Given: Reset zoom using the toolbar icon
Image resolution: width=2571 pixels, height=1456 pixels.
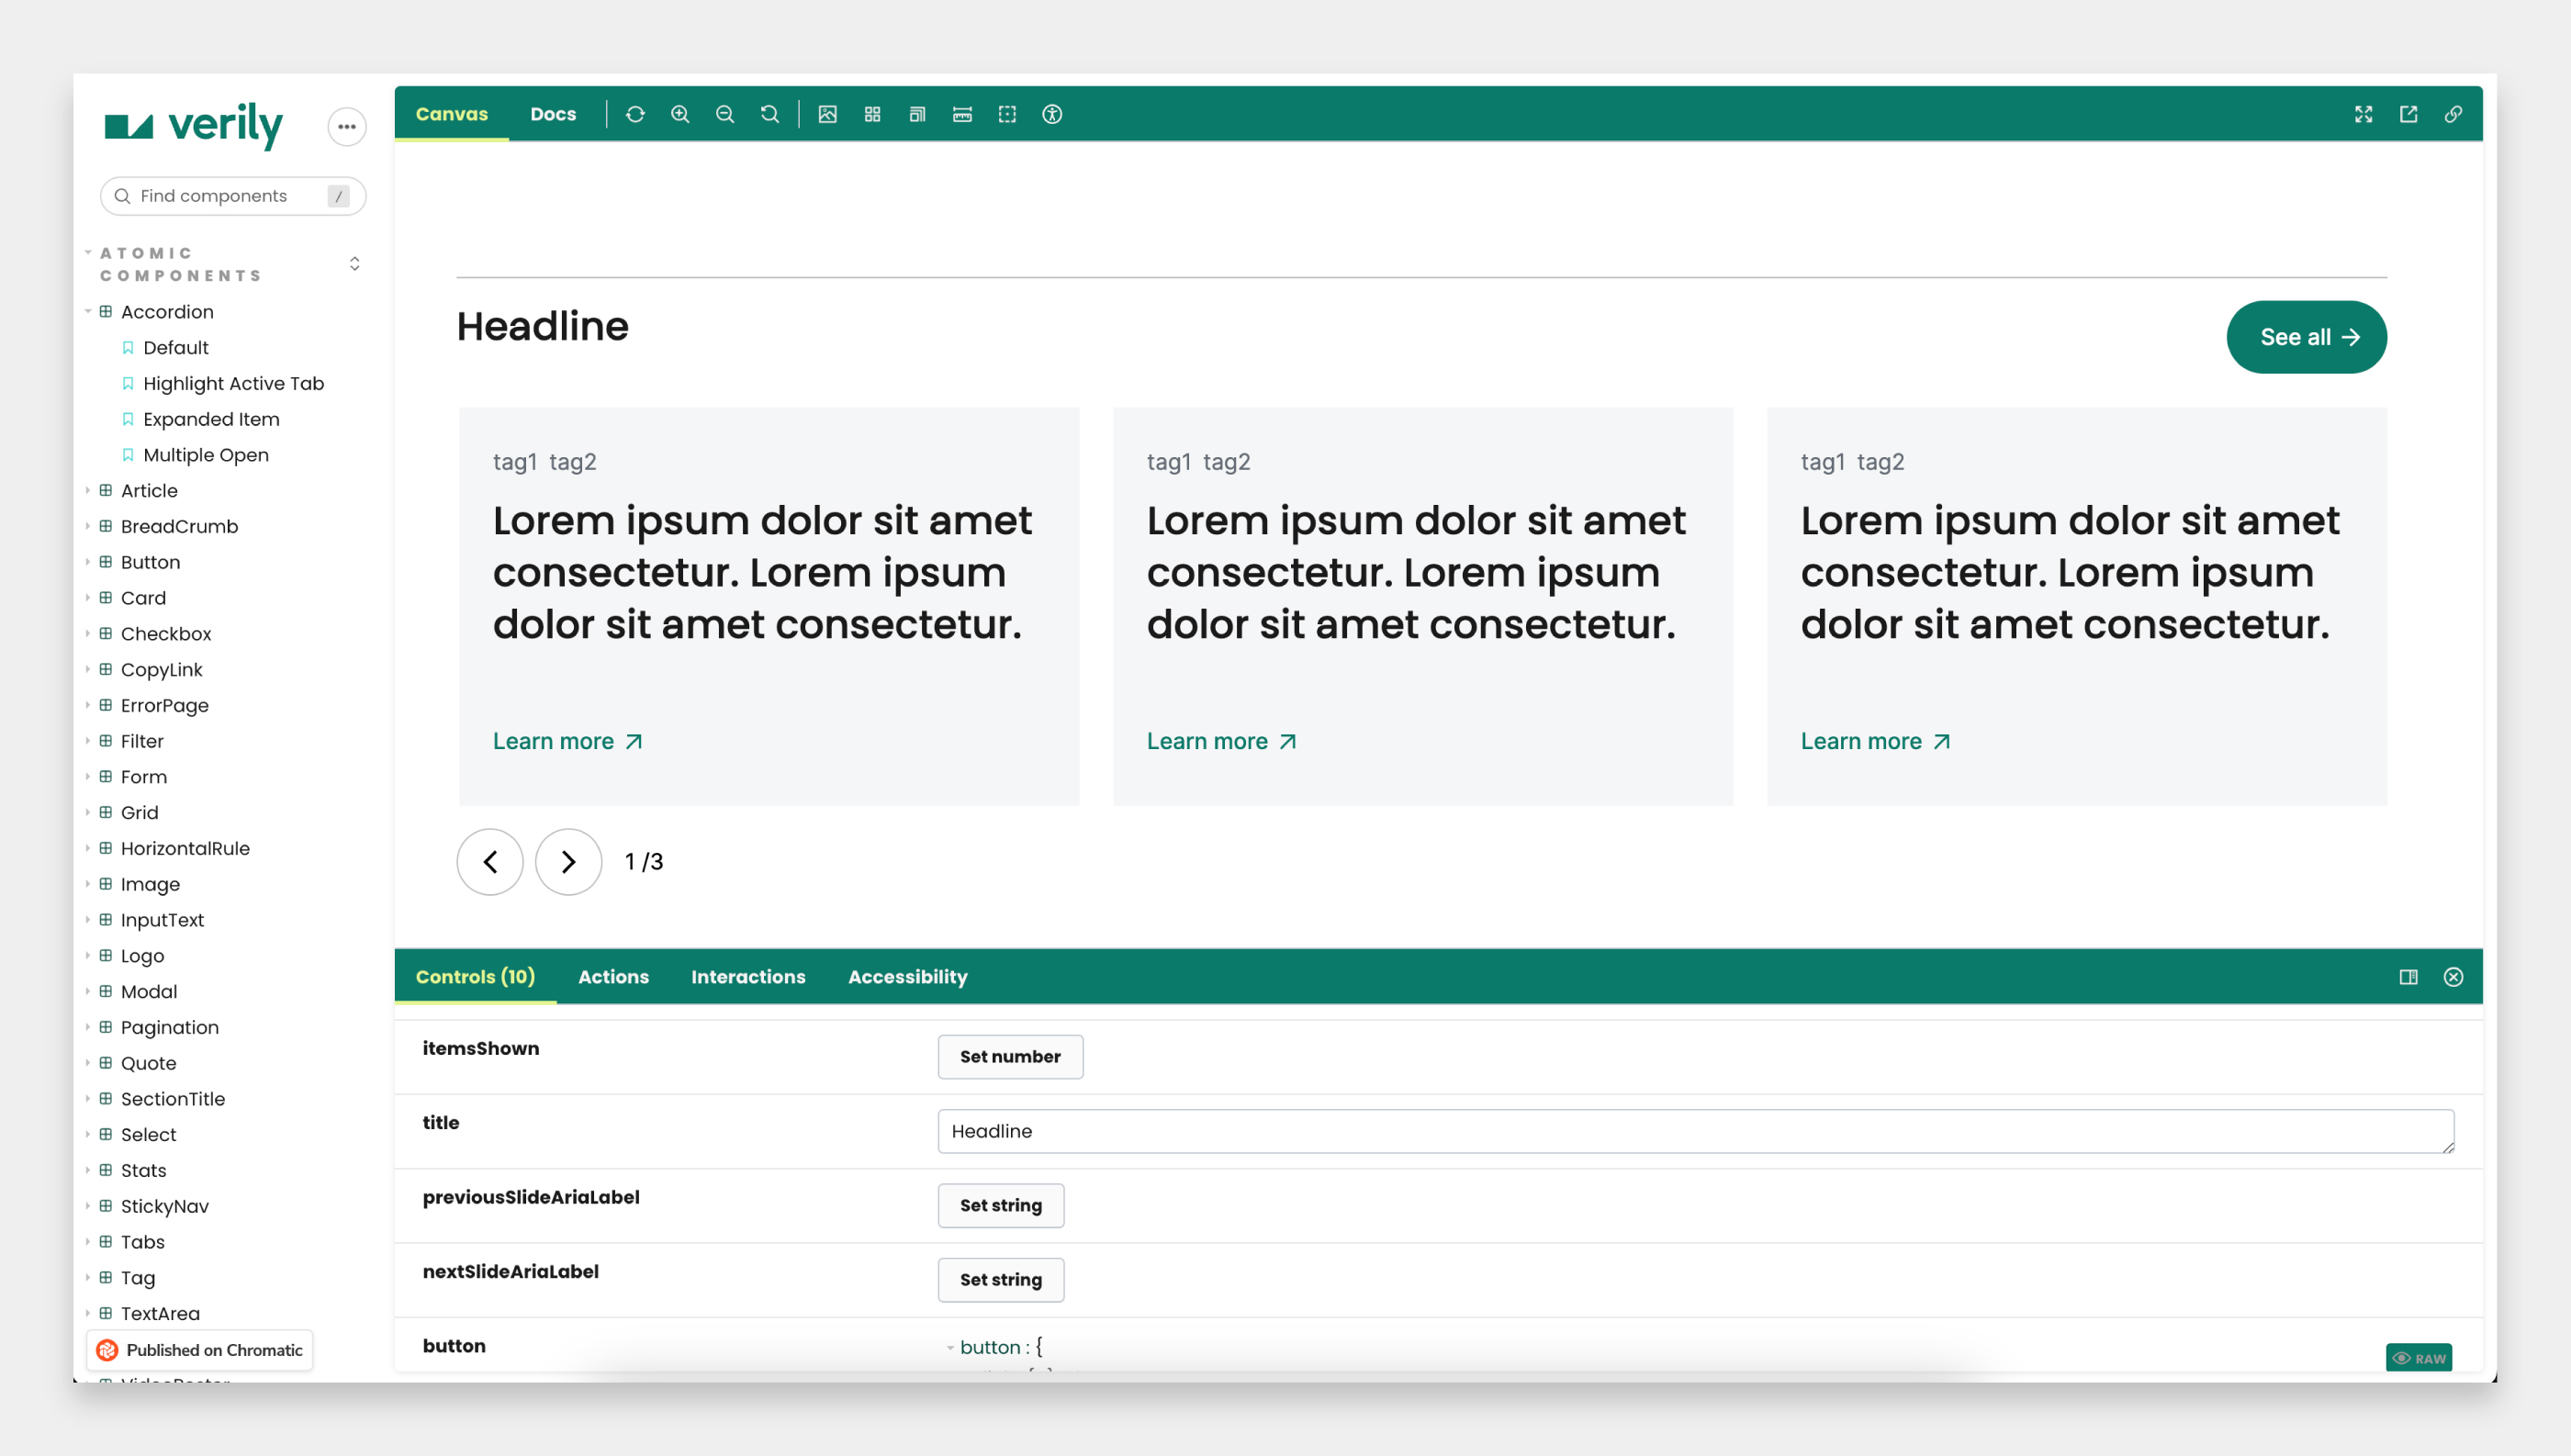Looking at the screenshot, I should [x=769, y=114].
